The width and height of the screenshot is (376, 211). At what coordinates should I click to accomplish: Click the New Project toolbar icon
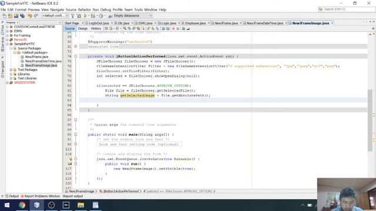click(10, 16)
